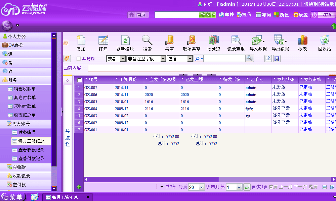Viewport: 336px width, 201px height.
Task: Click the horizontal scrollbar thumb under the table
Action: pos(154,180)
